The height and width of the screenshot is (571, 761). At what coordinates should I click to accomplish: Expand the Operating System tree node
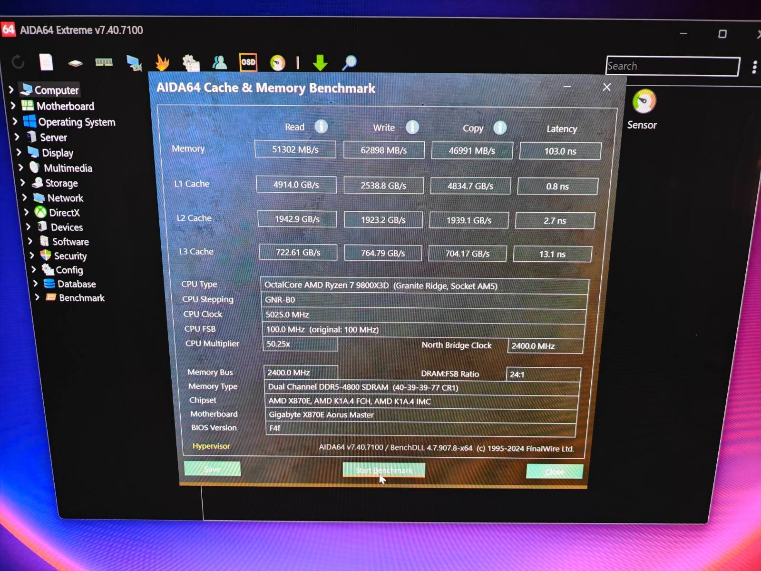coord(15,121)
